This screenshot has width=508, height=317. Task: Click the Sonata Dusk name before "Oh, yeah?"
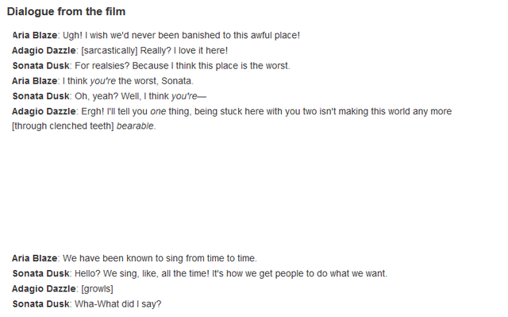40,96
